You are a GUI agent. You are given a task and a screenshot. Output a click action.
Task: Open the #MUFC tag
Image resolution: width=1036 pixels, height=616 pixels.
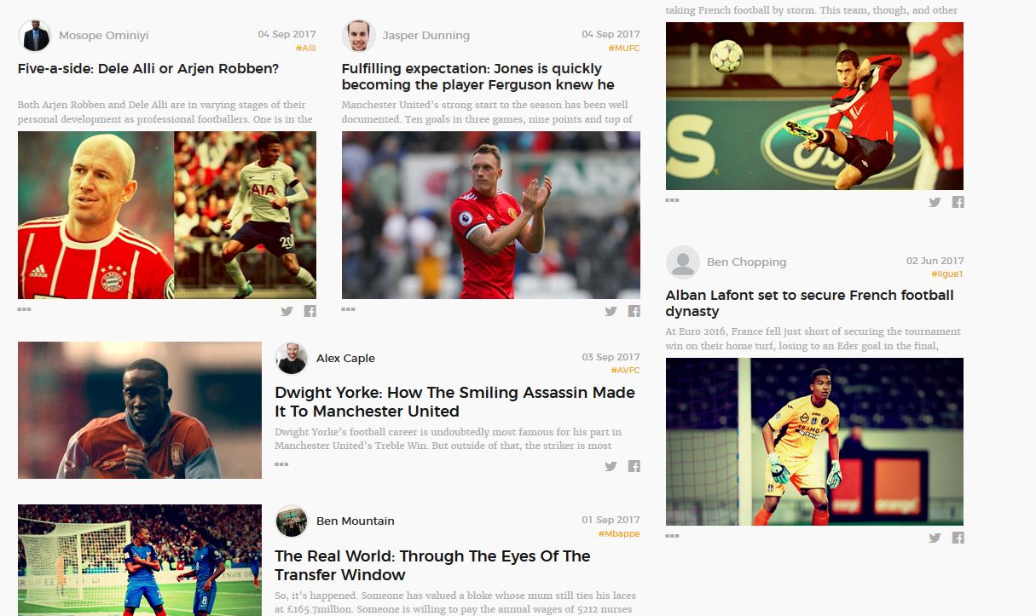(625, 49)
